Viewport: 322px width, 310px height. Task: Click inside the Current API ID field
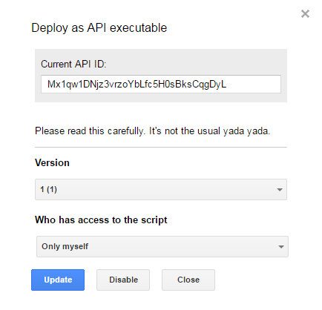[161, 84]
